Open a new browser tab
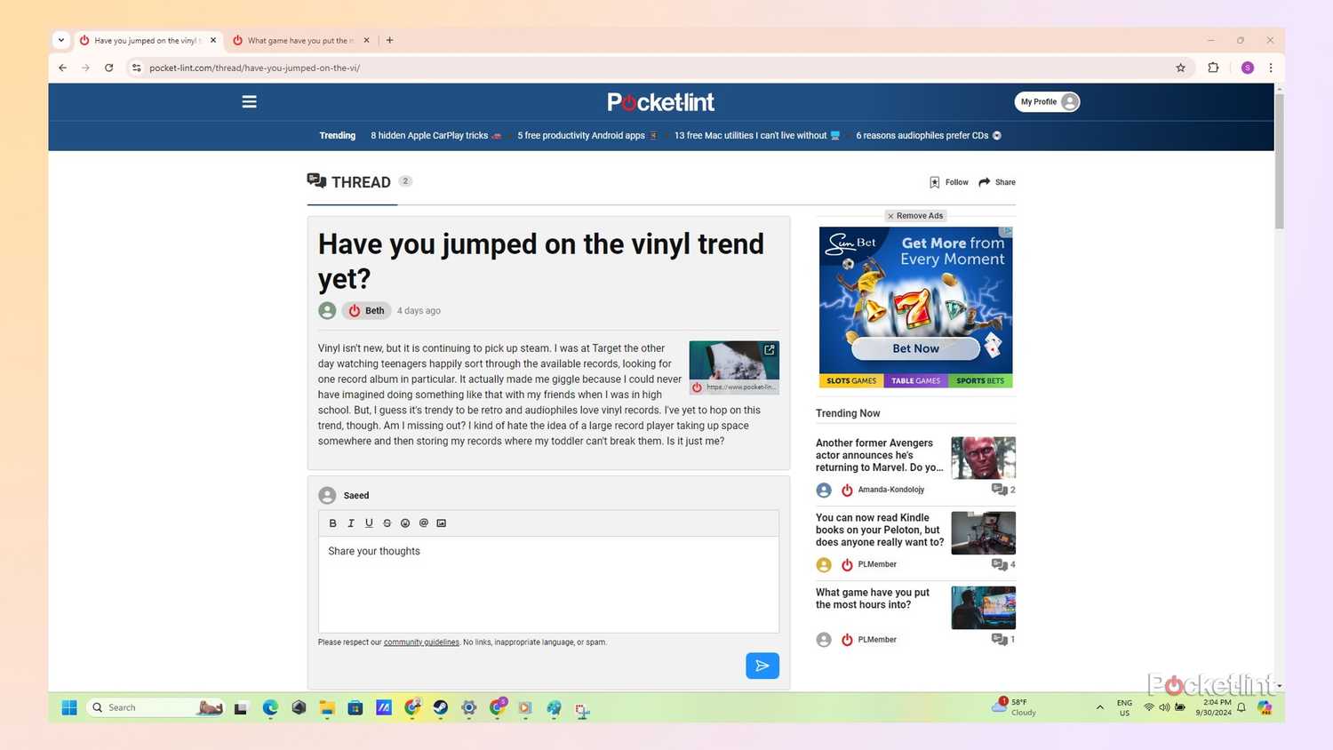This screenshot has height=750, width=1333. [x=389, y=40]
